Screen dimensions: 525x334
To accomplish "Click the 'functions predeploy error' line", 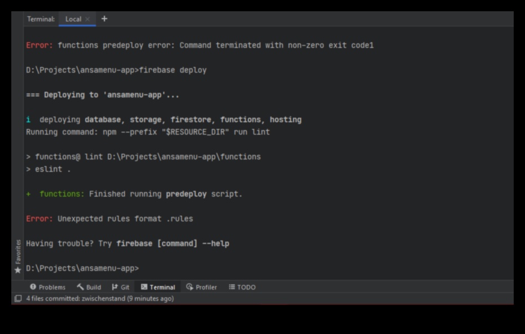I will click(200, 45).
